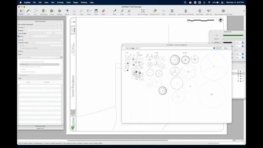
Task: Pick the Label tool
Action: pos(81,11)
